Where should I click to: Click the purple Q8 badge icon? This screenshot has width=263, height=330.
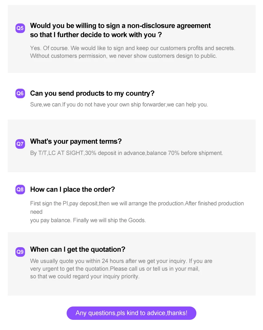pyautogui.click(x=20, y=190)
